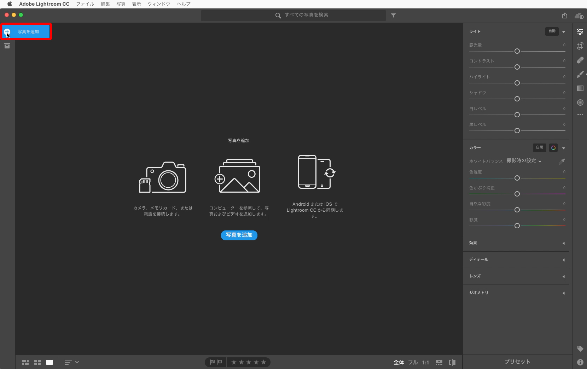The width and height of the screenshot is (587, 369).
Task: Open the Apple menu
Action: pyautogui.click(x=10, y=4)
